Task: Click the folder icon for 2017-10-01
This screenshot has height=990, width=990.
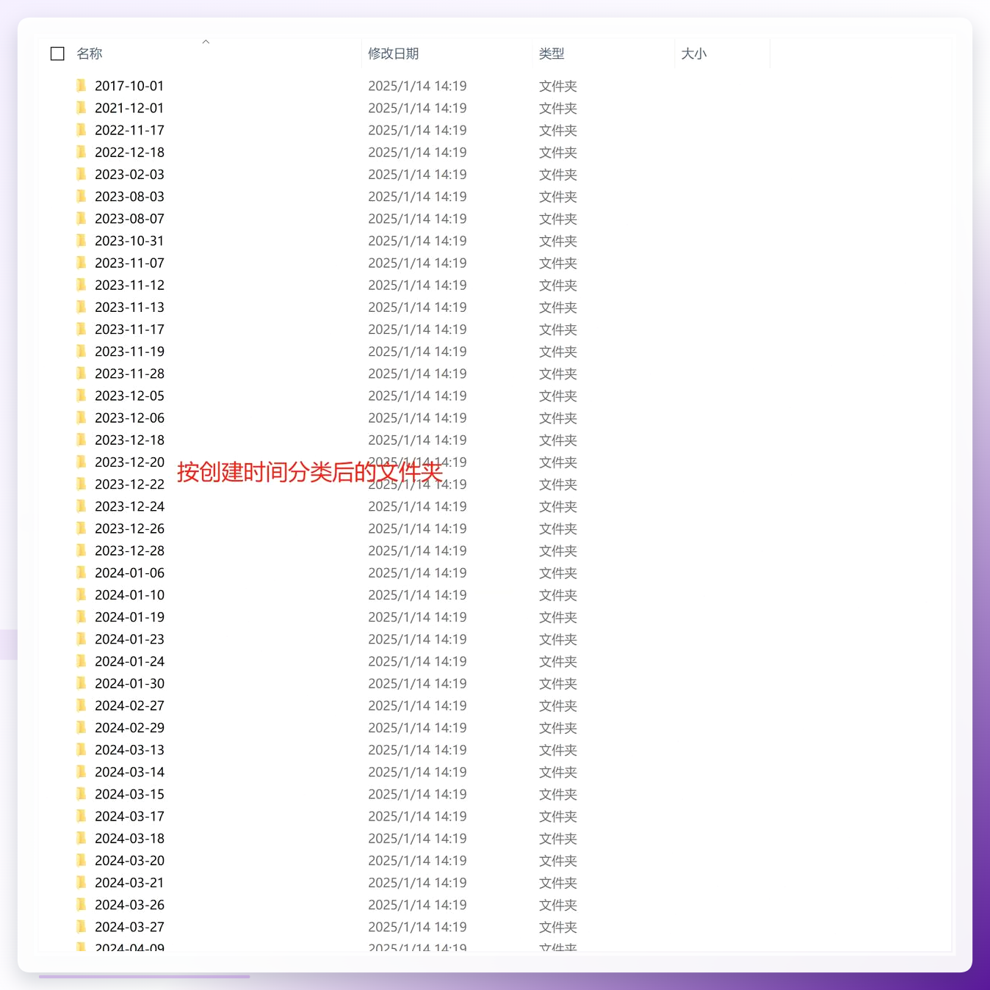Action: pyautogui.click(x=82, y=86)
